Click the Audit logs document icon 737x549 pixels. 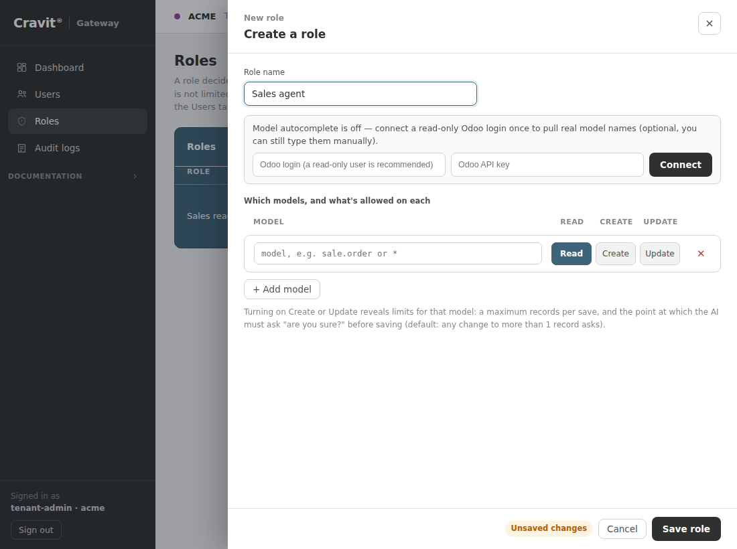coord(21,148)
